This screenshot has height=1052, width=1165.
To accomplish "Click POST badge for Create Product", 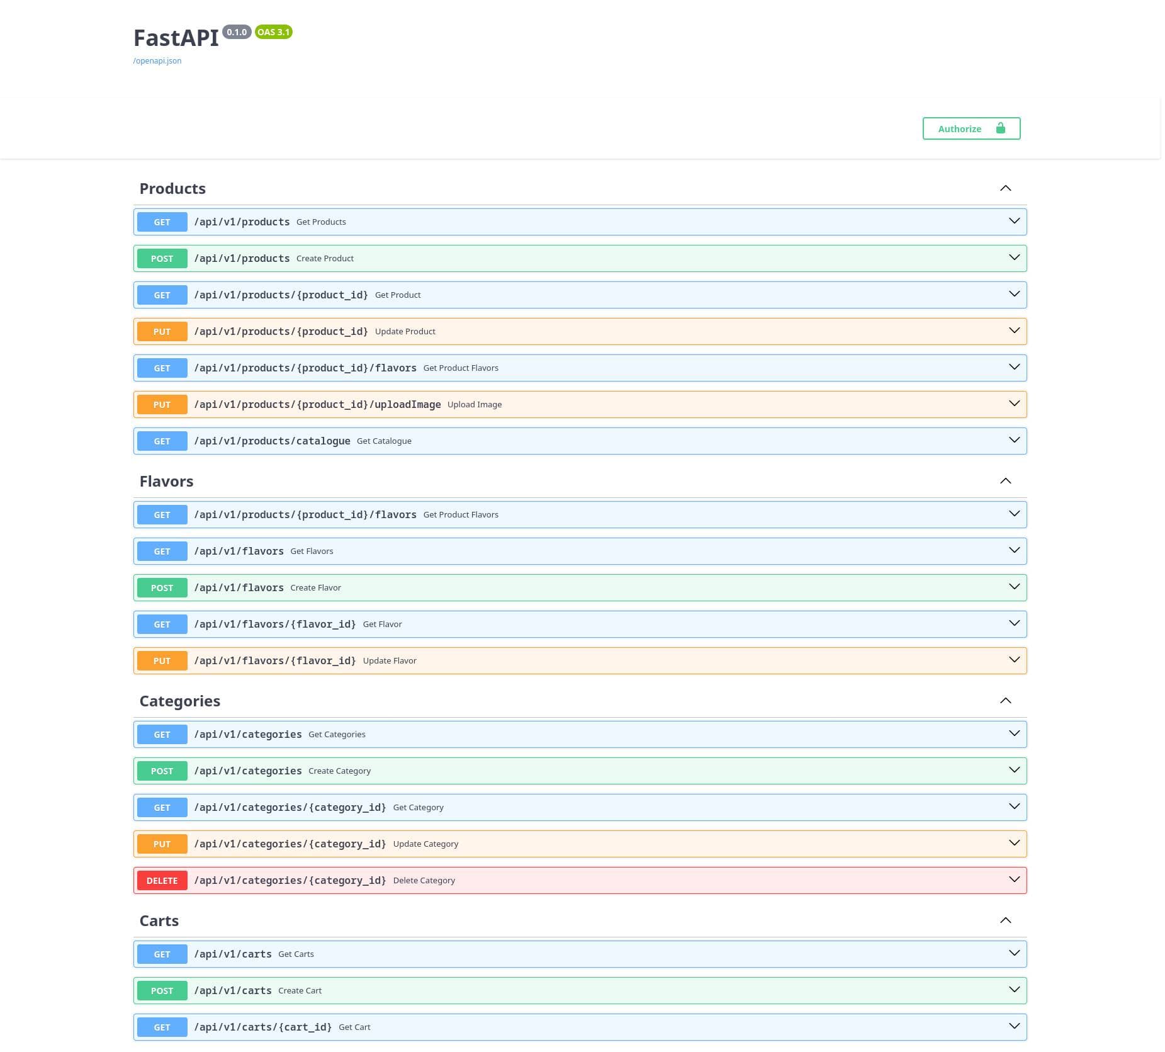I will (162, 259).
